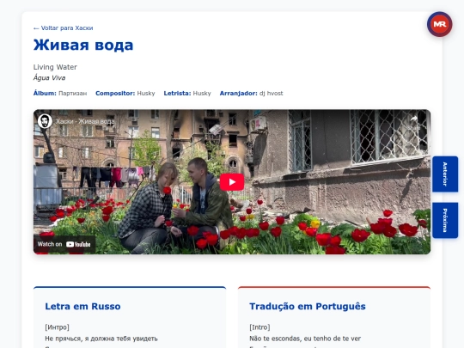Open Watch on YouTube link
464x348 pixels.
point(64,244)
